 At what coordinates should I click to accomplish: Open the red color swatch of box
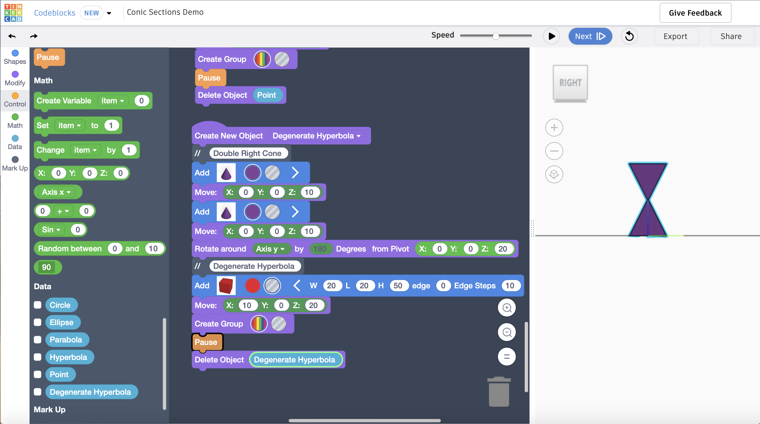(x=252, y=286)
